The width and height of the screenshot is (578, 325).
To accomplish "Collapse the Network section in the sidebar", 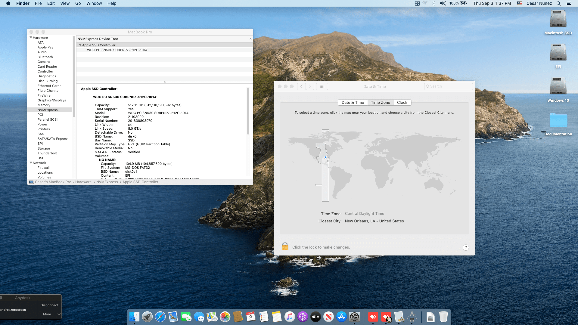I will pos(31,163).
